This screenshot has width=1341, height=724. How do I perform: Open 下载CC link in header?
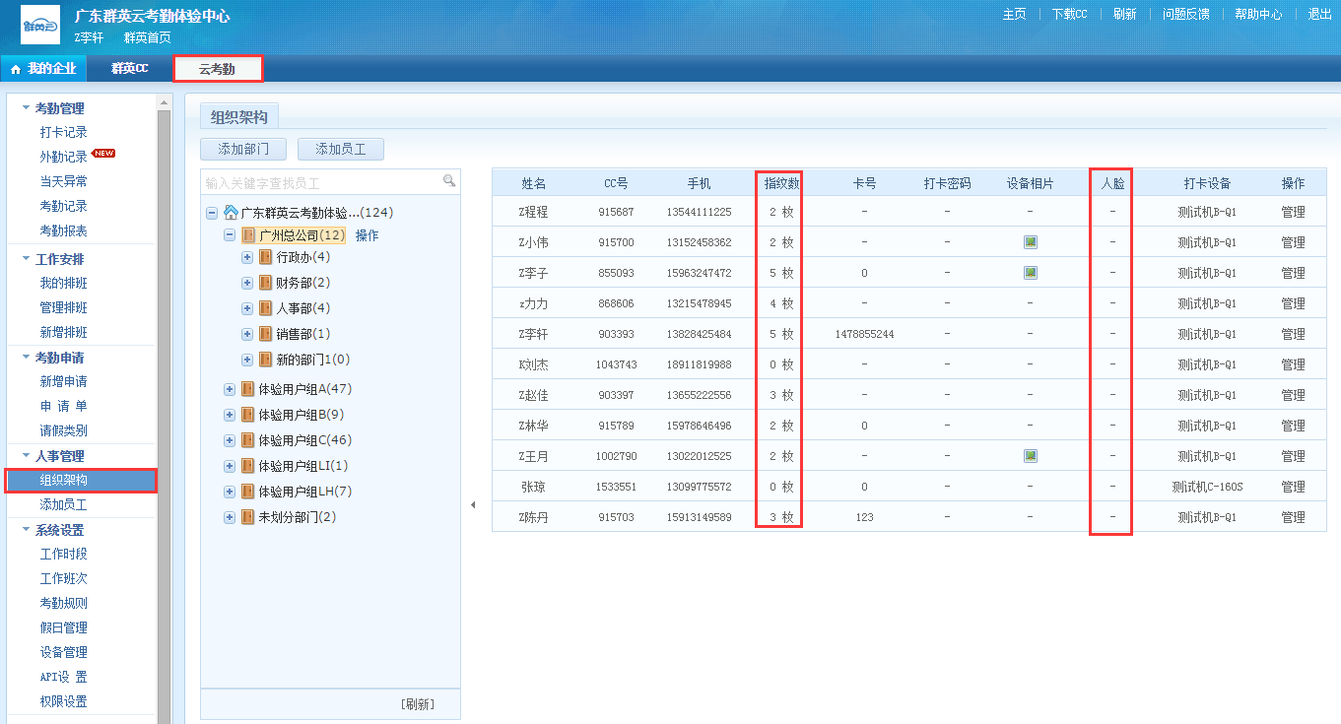(x=1069, y=14)
